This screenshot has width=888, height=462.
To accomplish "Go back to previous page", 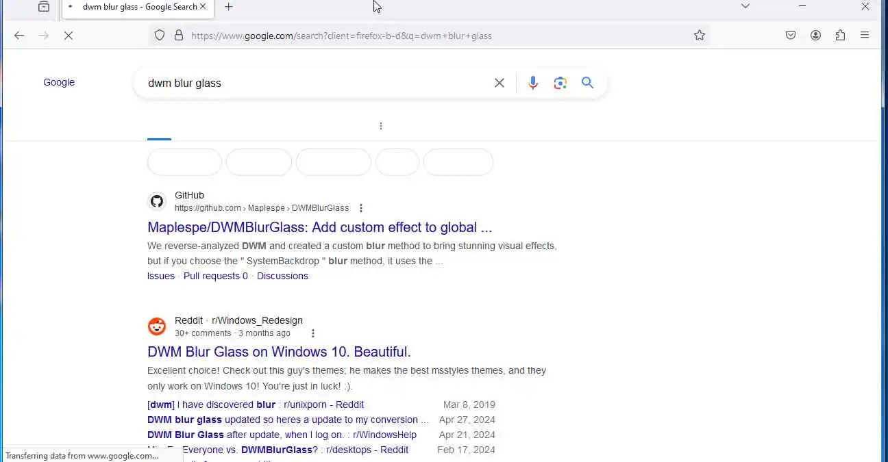I will tap(19, 36).
